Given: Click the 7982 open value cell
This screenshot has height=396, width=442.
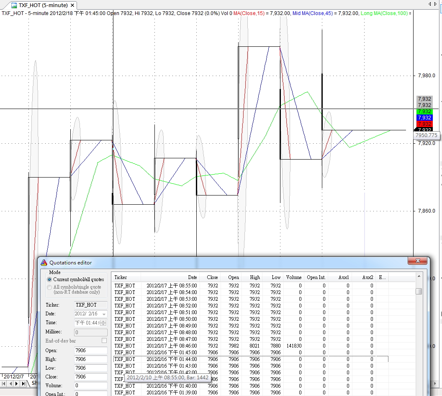Looking at the screenshot, I should [234, 345].
